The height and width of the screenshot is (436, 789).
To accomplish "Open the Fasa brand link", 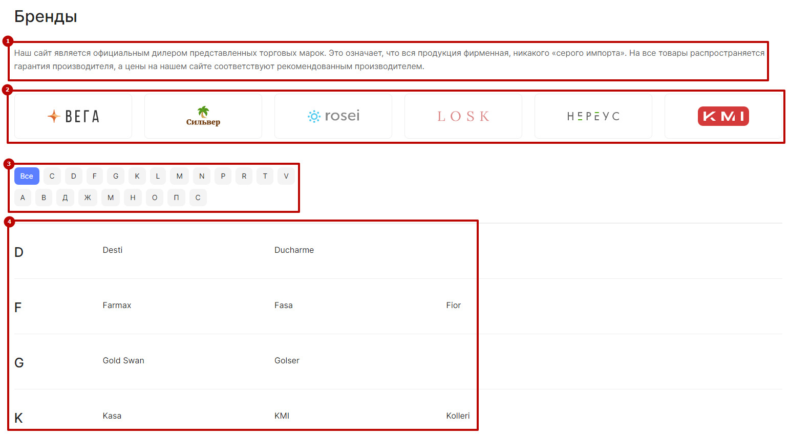I will point(284,306).
